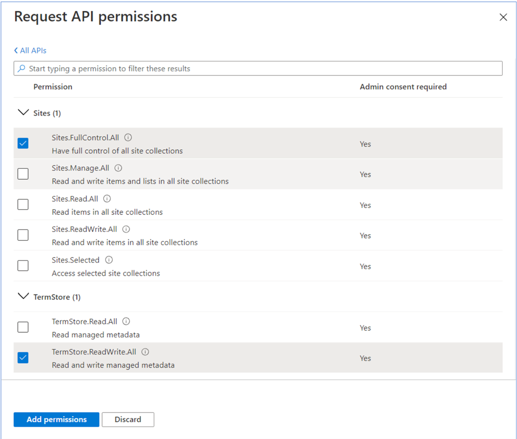Open info tooltip for TermStore.Read.All
The image size is (517, 439).
126,321
